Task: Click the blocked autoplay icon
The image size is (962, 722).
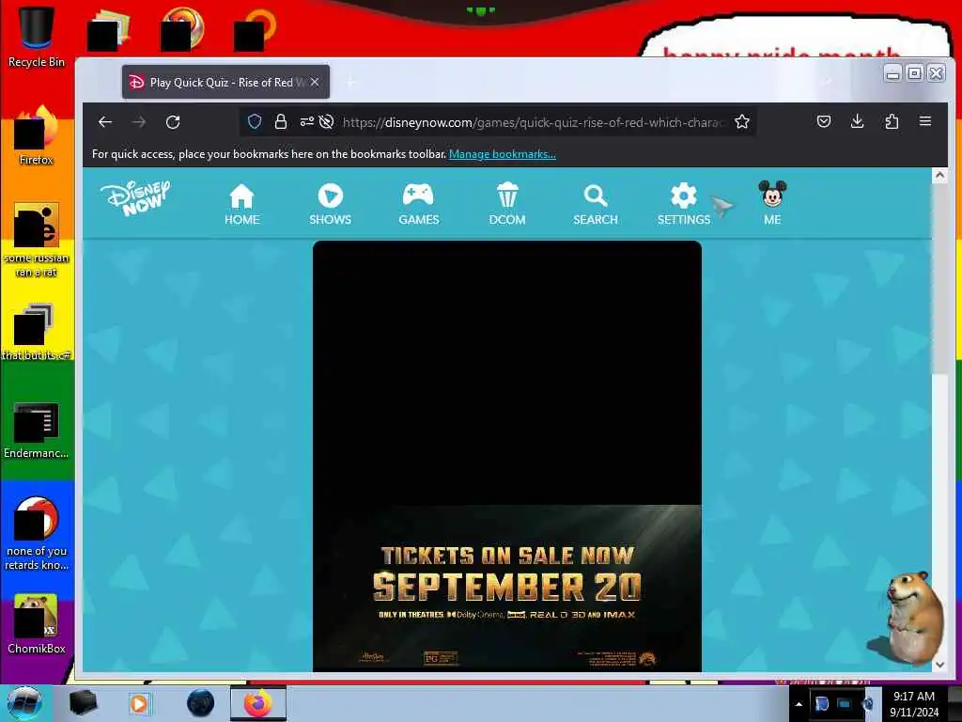Action: point(326,121)
